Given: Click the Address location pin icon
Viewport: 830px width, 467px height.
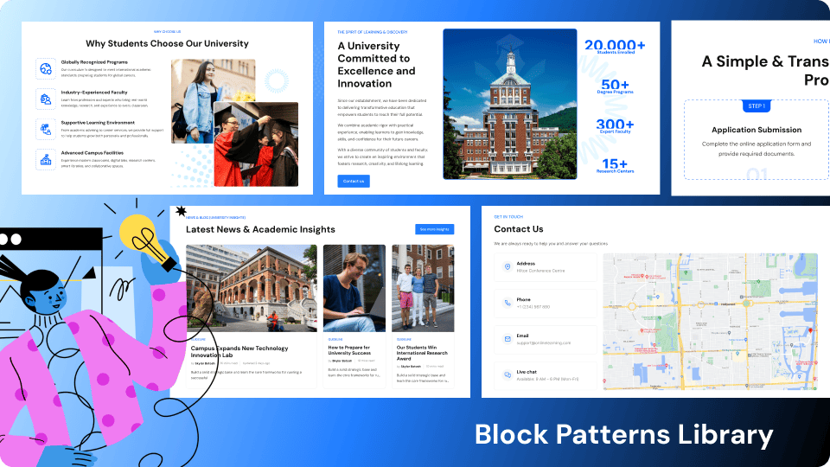Looking at the screenshot, I should 507,267.
